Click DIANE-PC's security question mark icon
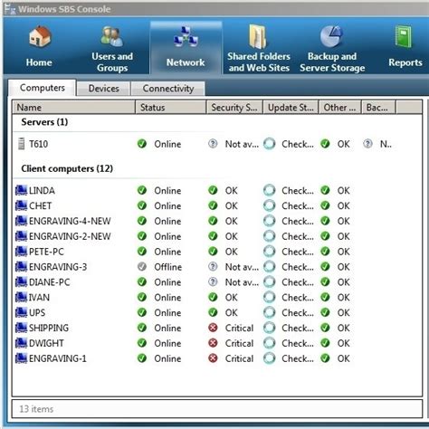 (x=213, y=281)
